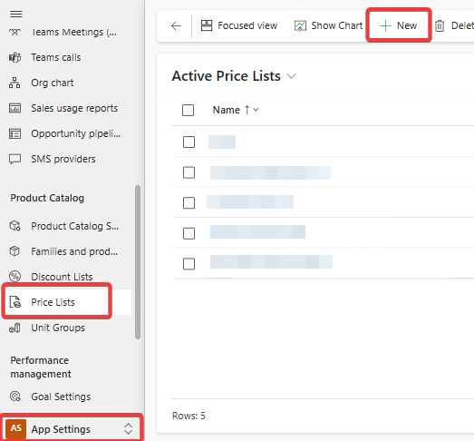Click the Sales usage reports icon
Image resolution: width=474 pixels, height=441 pixels.
tap(15, 108)
